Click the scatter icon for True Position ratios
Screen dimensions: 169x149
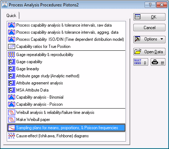coord(12,46)
